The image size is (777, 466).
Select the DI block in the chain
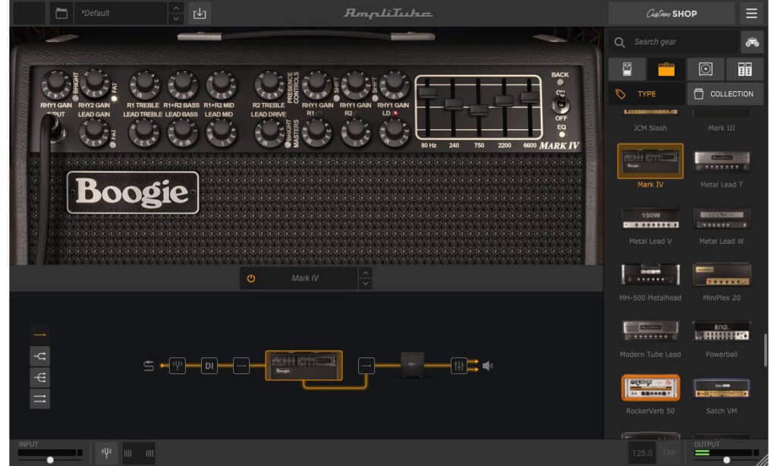tap(209, 366)
